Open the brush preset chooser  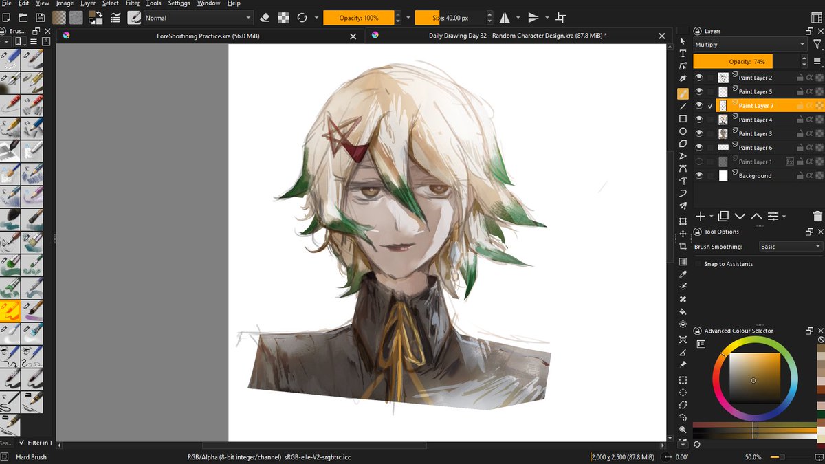135,18
